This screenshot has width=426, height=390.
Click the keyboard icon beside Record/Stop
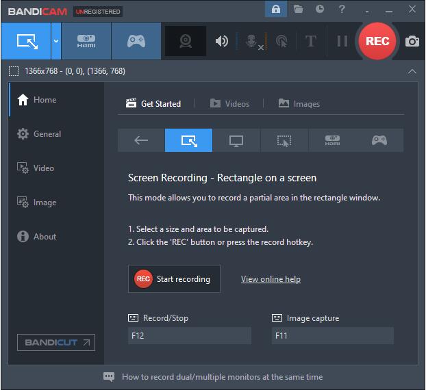133,317
